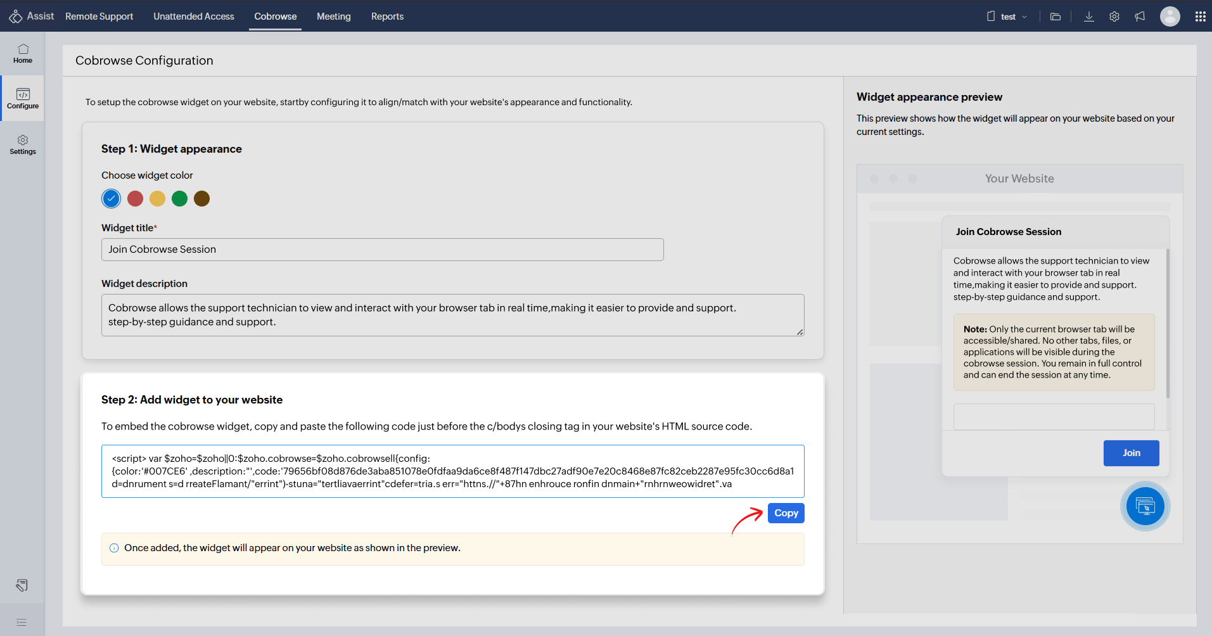1212x636 pixels.
Task: Choose the brown widget color swatch
Action: [x=202, y=199]
